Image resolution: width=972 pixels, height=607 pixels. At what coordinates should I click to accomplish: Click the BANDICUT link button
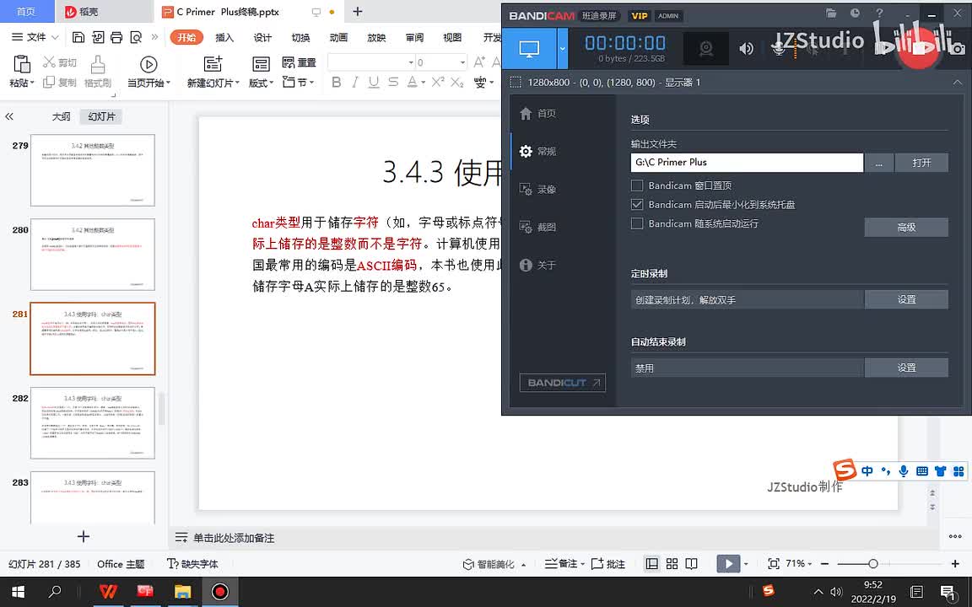point(562,383)
